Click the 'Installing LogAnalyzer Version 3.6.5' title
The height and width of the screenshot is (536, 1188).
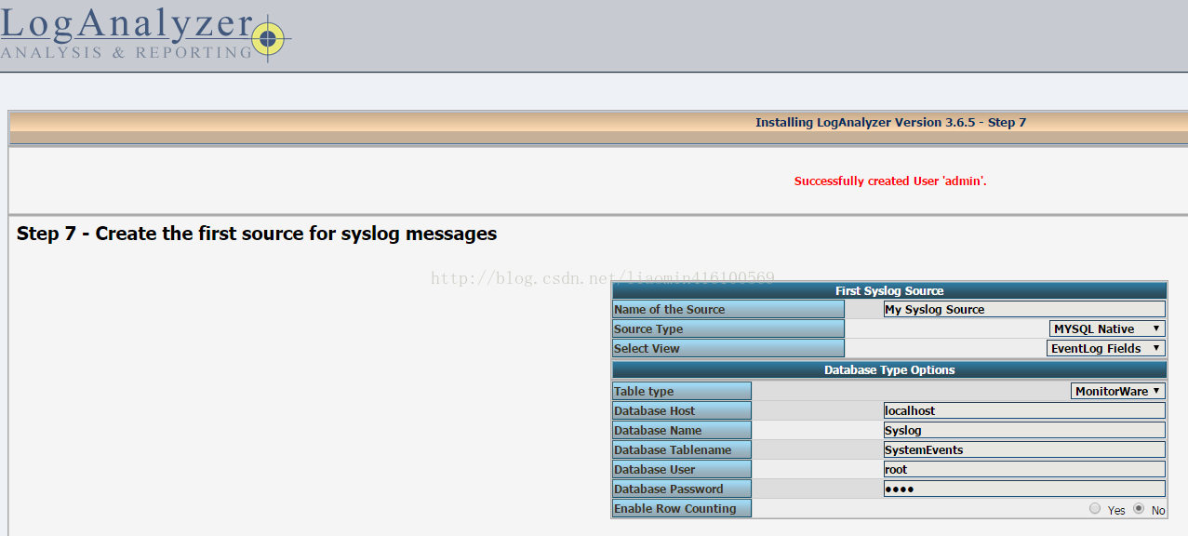click(890, 122)
